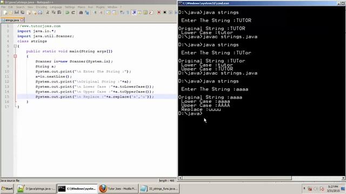Image resolution: width=346 pixels, height=194 pixels.
Task: Toggle the indent guide toolbar icon
Action: point(134,12)
